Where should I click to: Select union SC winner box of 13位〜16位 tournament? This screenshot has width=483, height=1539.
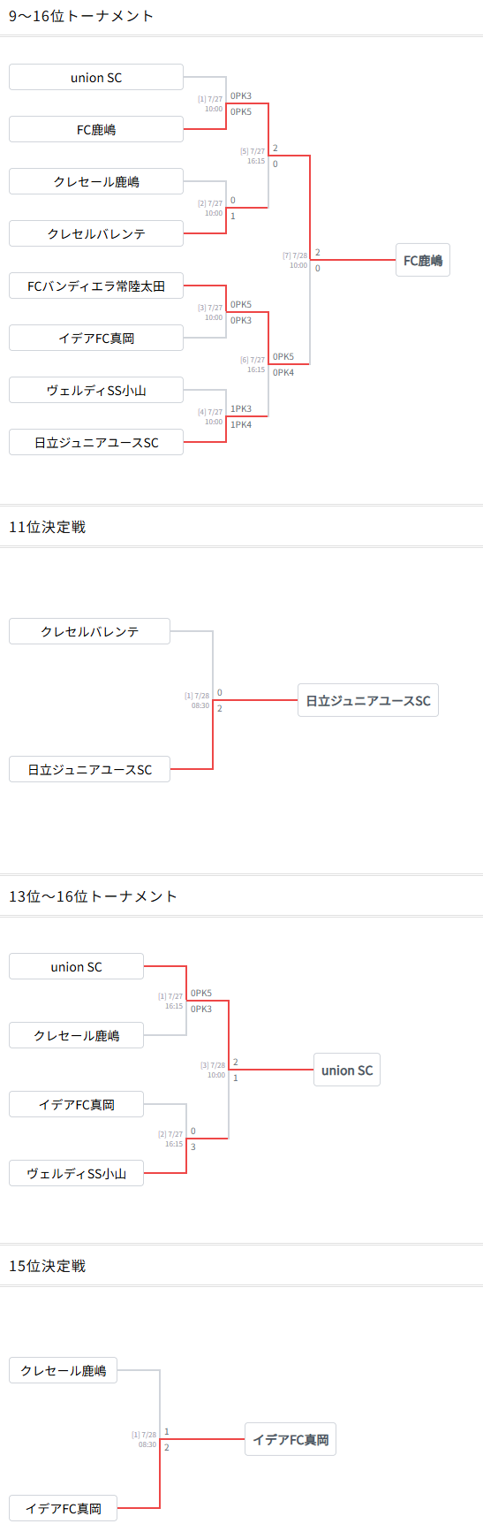[x=347, y=1070]
